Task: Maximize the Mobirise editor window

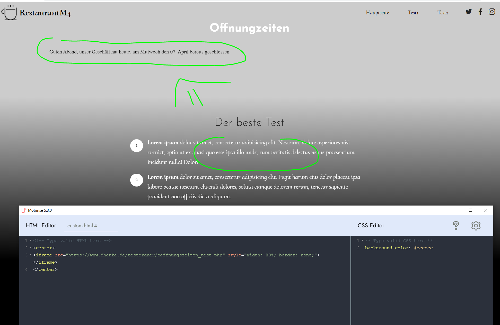Action: 470,210
